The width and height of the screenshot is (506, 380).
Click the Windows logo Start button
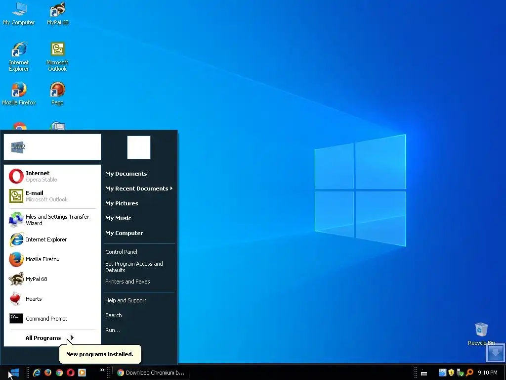[x=15, y=373]
